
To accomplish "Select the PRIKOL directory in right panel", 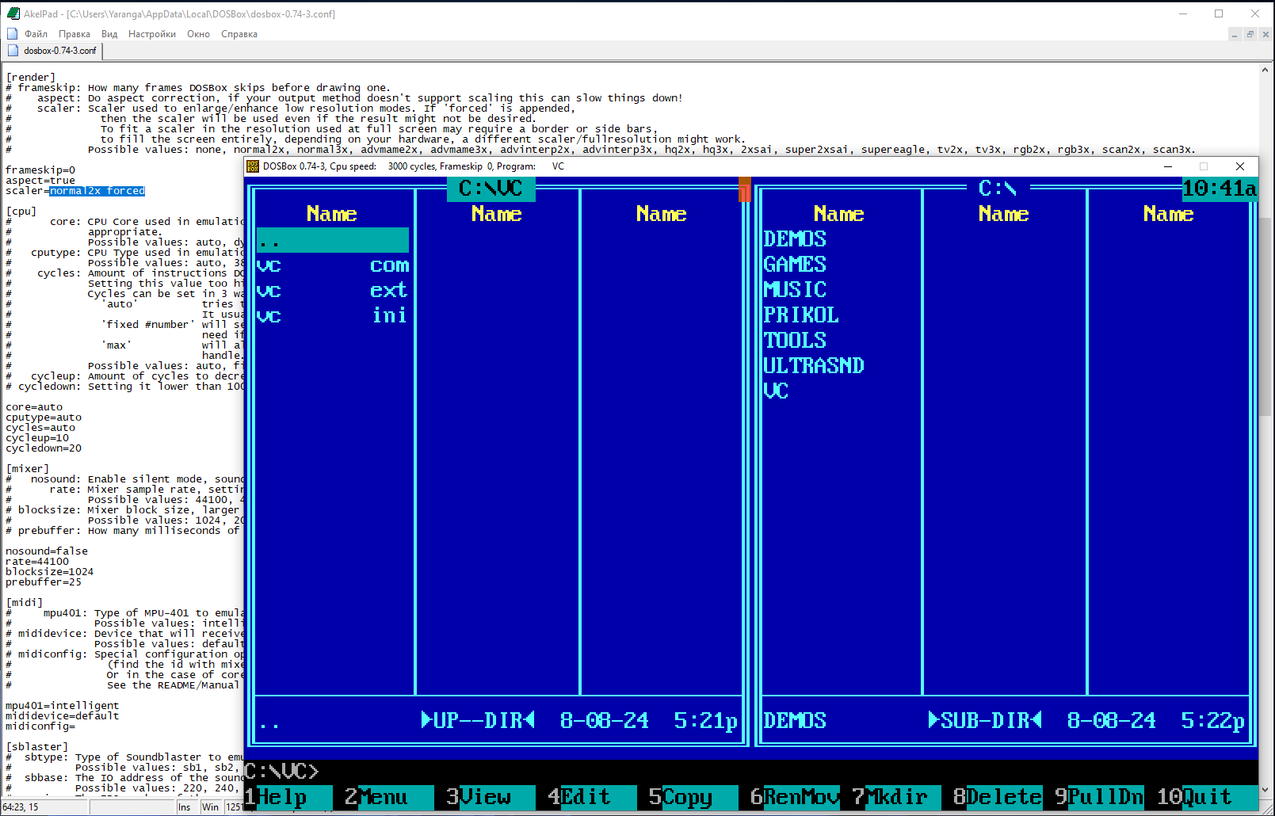I will tap(801, 315).
